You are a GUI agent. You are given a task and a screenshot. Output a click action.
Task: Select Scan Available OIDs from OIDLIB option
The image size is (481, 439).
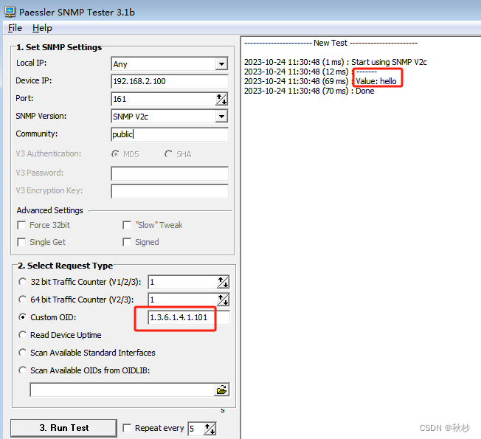click(x=22, y=370)
